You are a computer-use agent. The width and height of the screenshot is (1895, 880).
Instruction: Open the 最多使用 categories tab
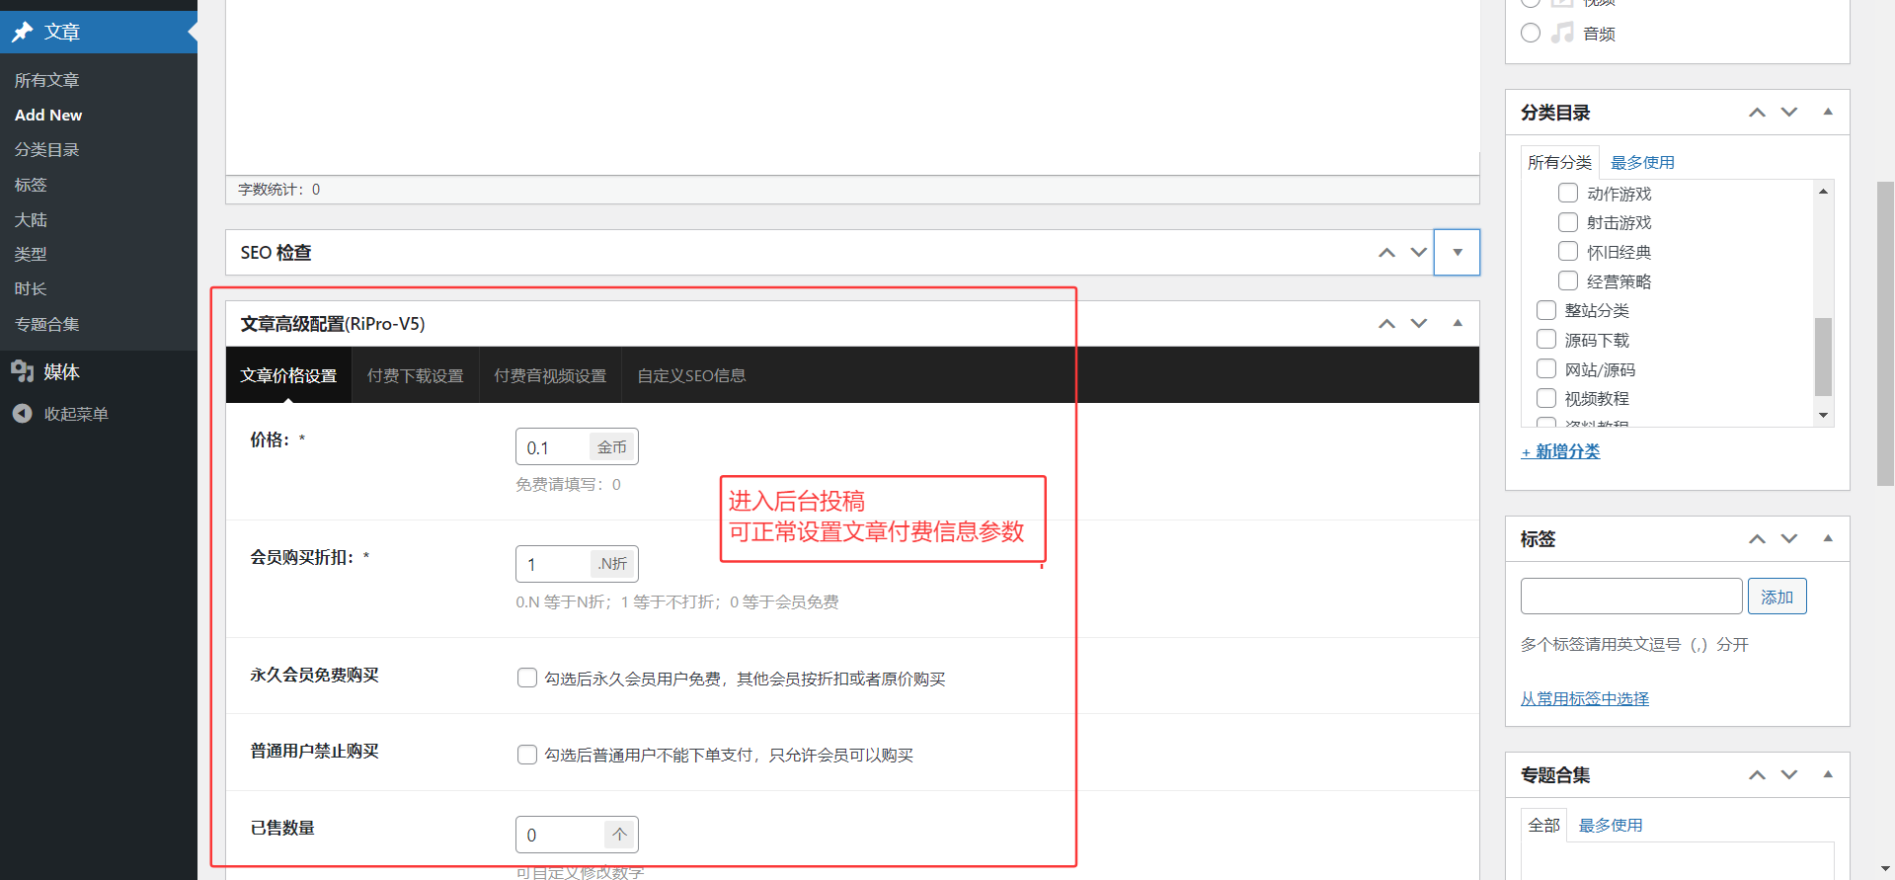1642,162
